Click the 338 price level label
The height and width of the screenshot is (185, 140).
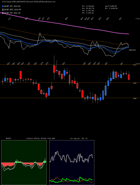(135, 98)
